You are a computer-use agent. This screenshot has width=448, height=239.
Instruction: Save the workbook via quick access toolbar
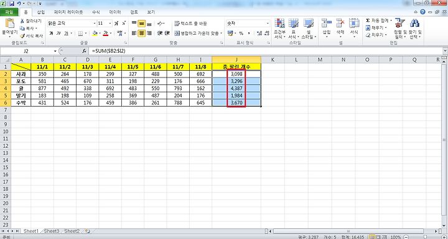[x=12, y=4]
